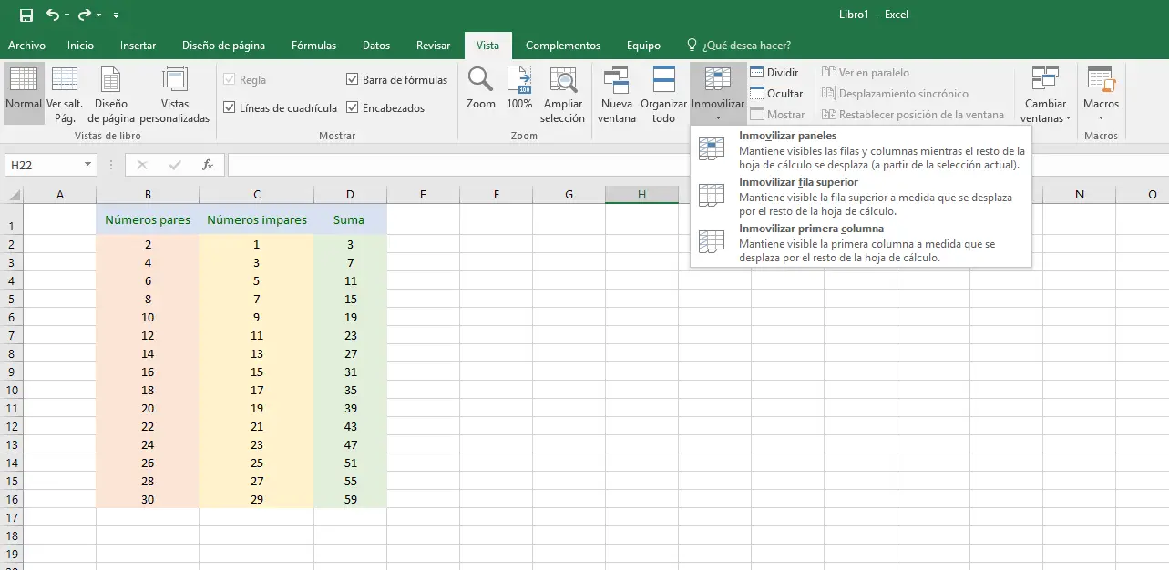The width and height of the screenshot is (1169, 570).
Task: Open a Nueva ventana
Action: (x=617, y=80)
